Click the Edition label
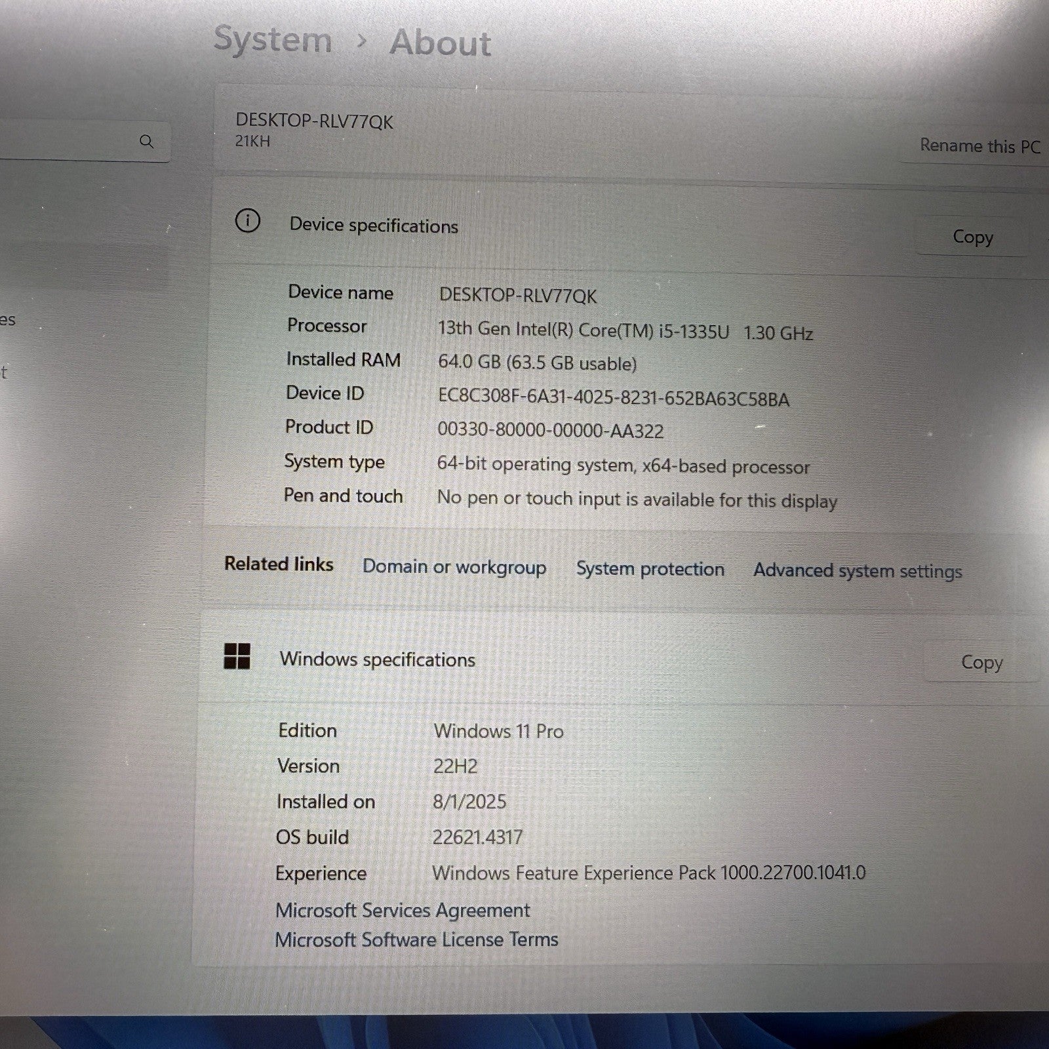Viewport: 1049px width, 1049px height. (x=307, y=730)
